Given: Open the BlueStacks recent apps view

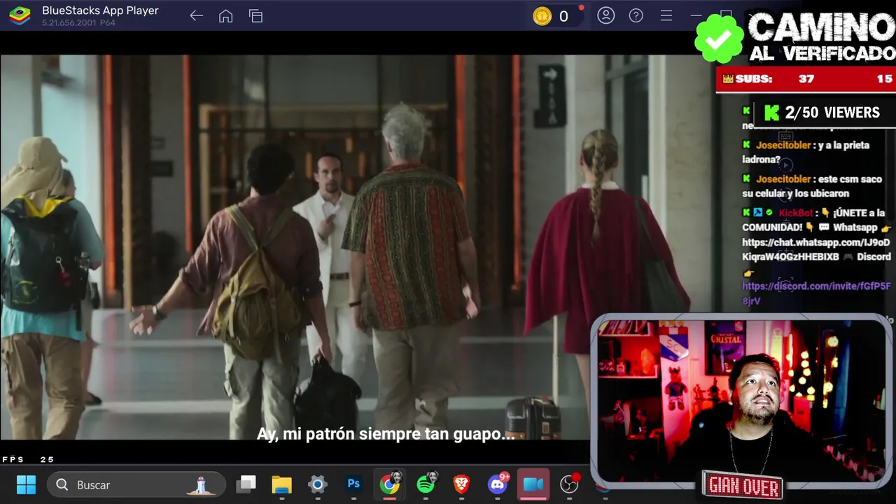Looking at the screenshot, I should [255, 16].
